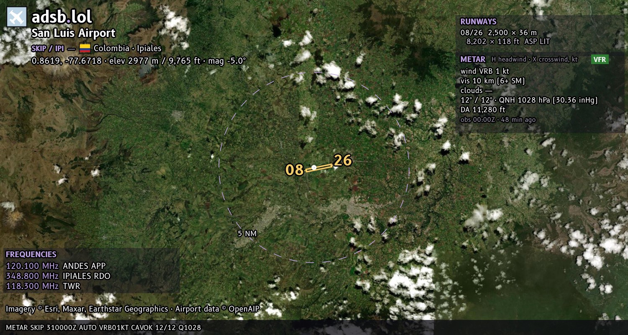
Task: Click the SKIP / IPI airport code
Action: (48, 48)
